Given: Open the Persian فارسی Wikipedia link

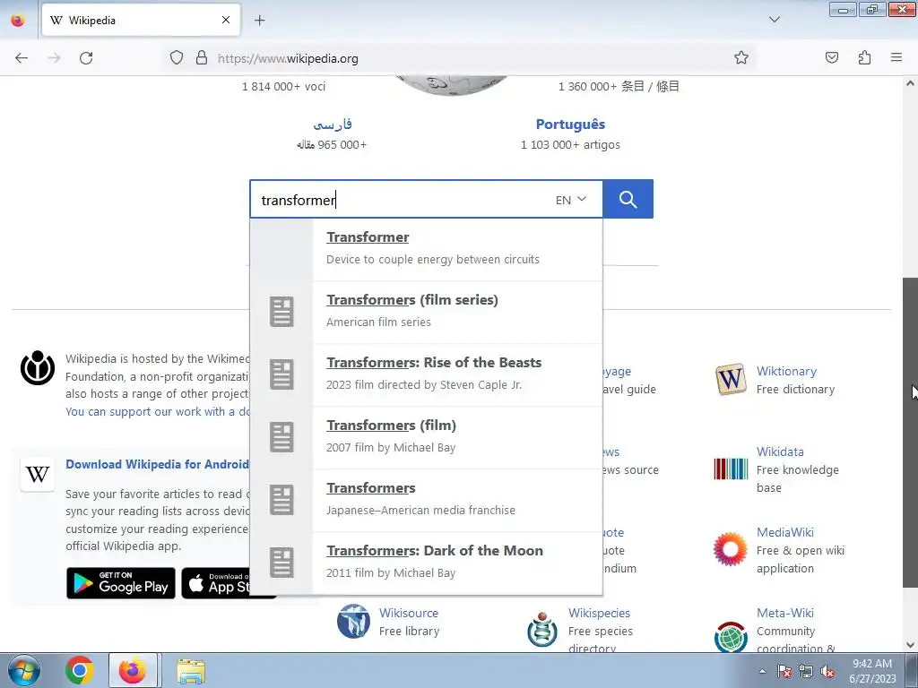Looking at the screenshot, I should pyautogui.click(x=332, y=124).
